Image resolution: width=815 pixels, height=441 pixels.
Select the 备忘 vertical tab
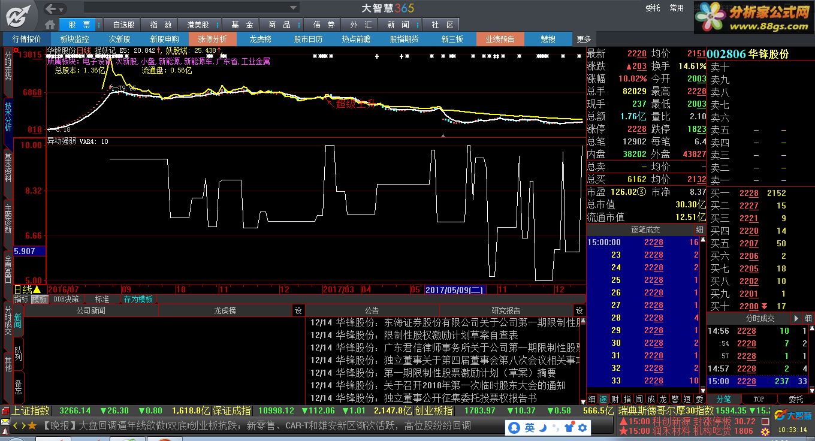[x=19, y=386]
